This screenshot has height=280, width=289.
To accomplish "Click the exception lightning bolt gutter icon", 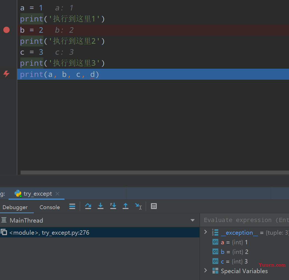I will tap(6, 74).
